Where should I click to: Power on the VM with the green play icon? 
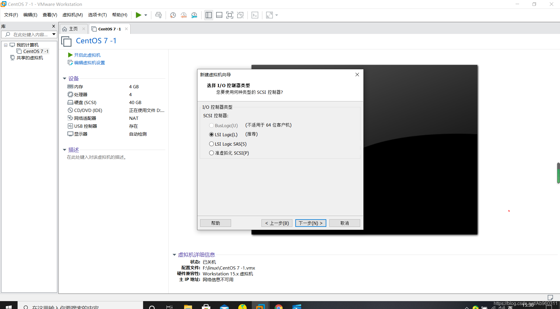coord(138,15)
